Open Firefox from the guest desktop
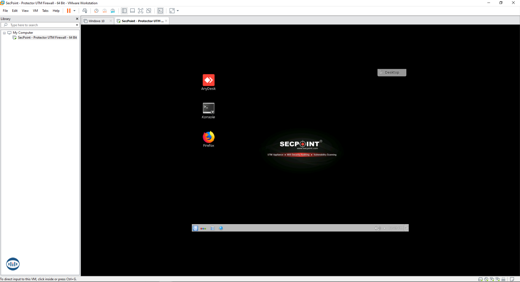 tap(208, 137)
